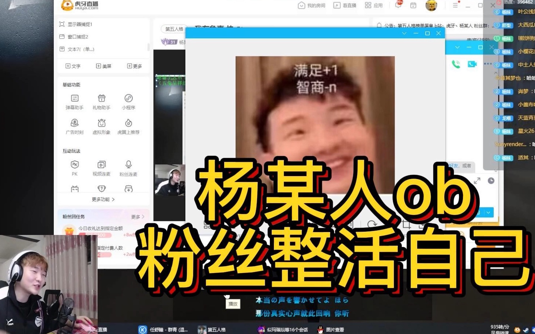Open the 小程序 mini programs

coord(128,102)
